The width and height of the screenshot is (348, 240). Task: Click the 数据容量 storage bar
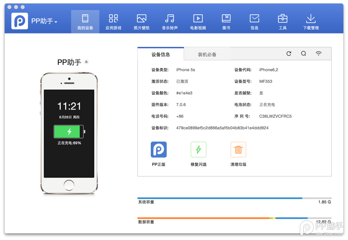[x=234, y=218]
